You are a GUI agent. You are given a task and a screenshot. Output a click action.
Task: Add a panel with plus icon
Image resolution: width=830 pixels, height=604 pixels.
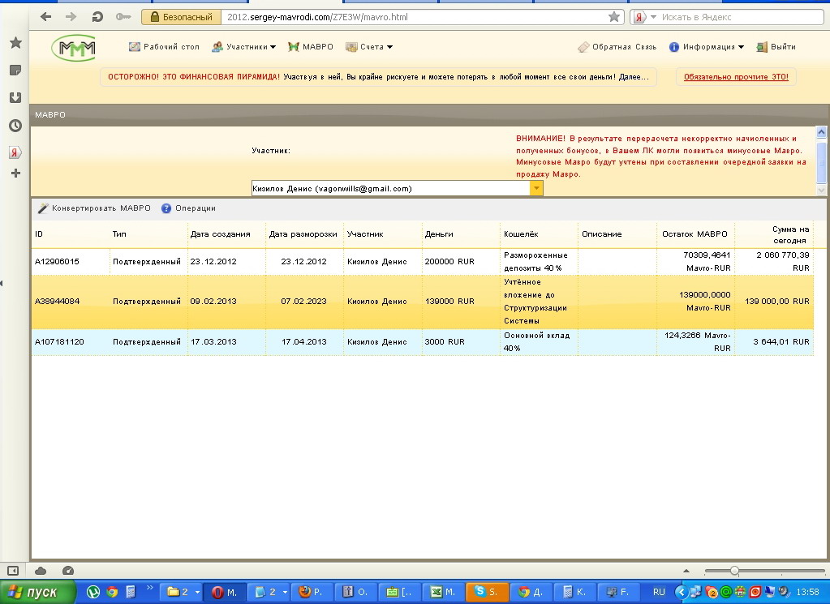[x=15, y=173]
